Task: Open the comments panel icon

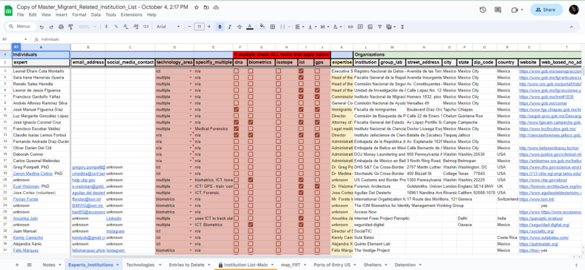Action: point(498,10)
